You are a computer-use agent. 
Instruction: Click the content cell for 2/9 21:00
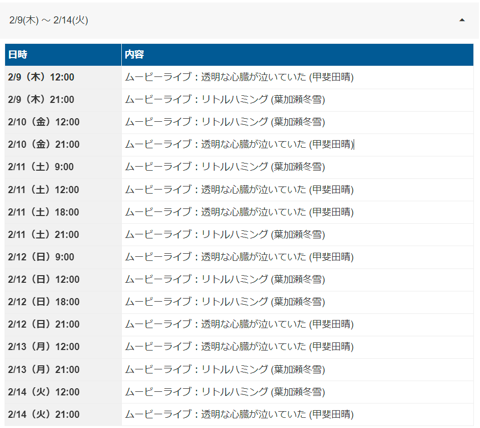[298, 100]
